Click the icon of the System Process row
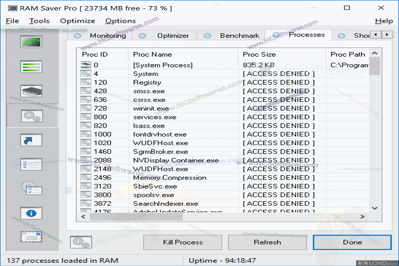 point(86,65)
